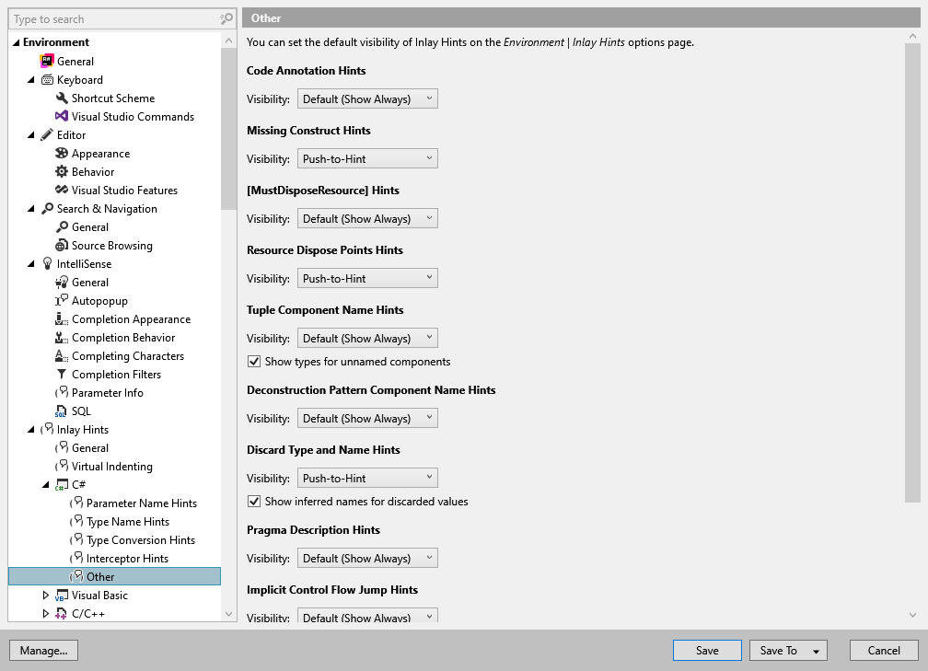Viewport: 928px width, 671px height.
Task: Collapse the Keyboard tree node
Action: (x=30, y=80)
